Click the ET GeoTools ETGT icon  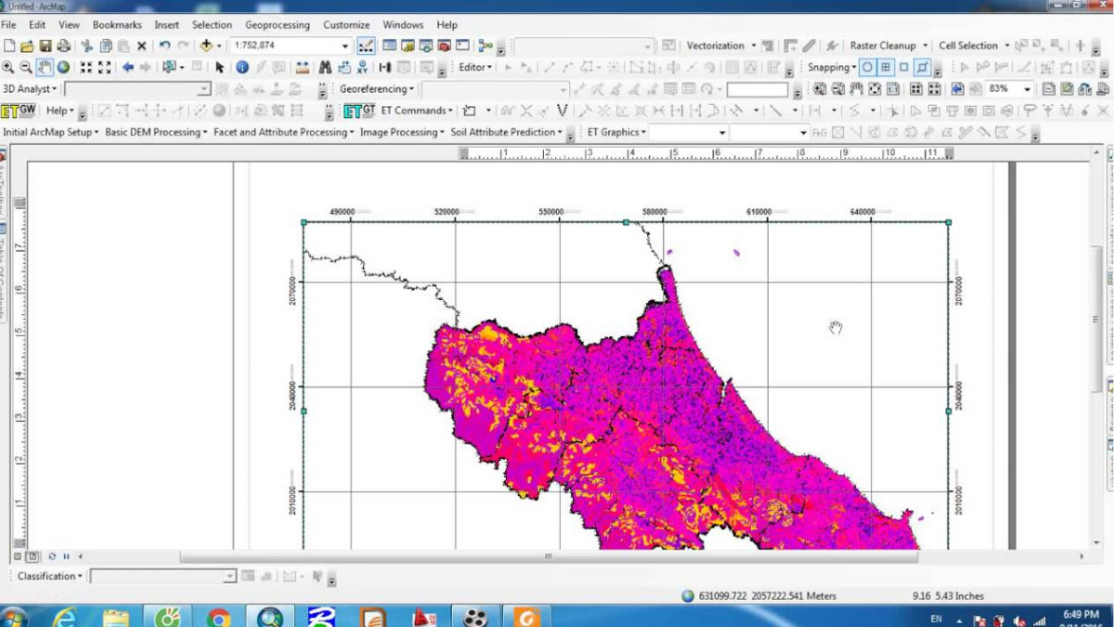pos(360,111)
